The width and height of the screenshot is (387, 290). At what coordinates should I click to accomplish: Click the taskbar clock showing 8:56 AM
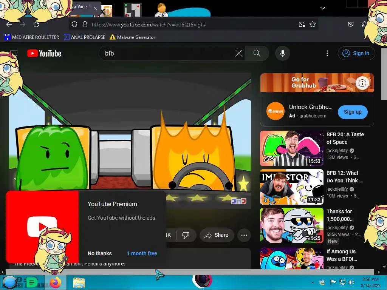[370, 282]
